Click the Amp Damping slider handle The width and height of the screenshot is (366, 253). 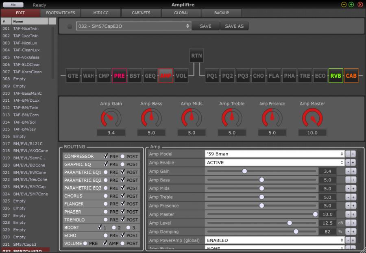pyautogui.click(x=296, y=231)
